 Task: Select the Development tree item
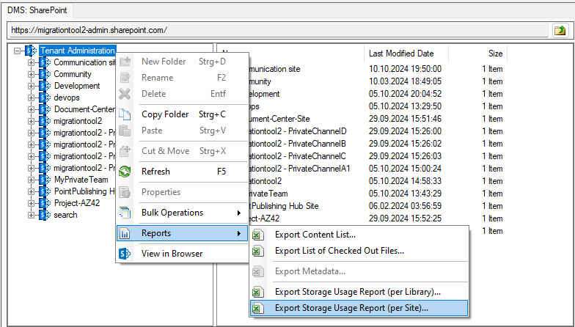(77, 86)
